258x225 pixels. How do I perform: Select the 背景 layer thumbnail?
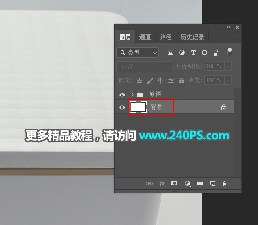pyautogui.click(x=138, y=107)
